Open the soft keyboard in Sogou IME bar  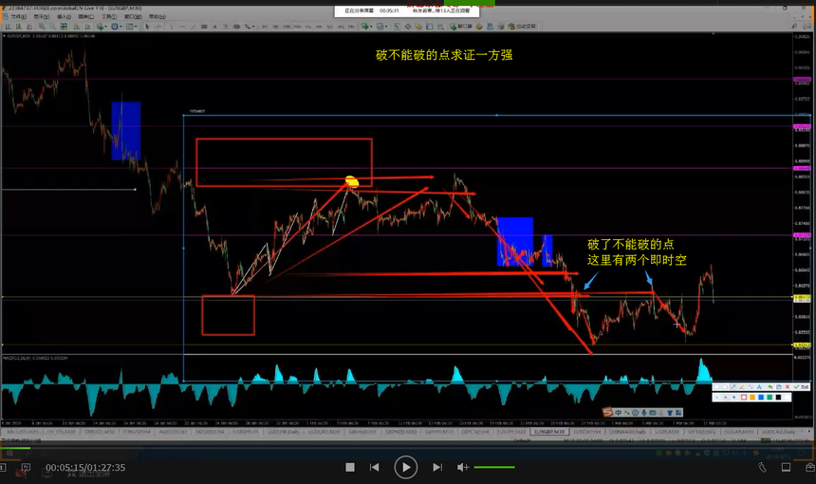coord(653,412)
